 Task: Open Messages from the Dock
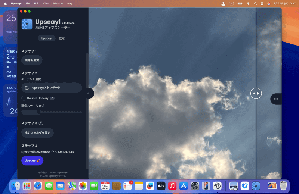tap(49, 186)
